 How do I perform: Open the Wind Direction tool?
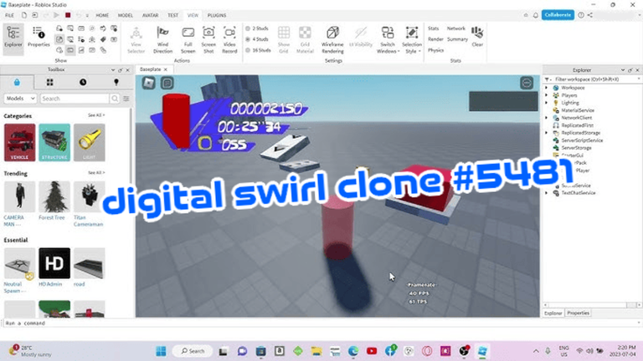coord(162,40)
